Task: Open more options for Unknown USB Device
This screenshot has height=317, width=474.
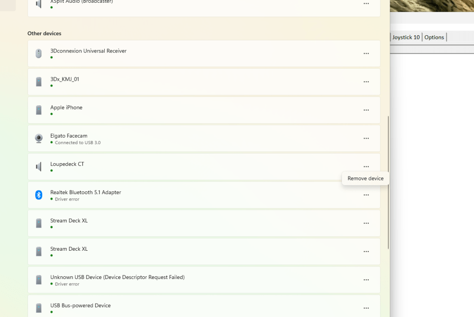Action: coord(366,280)
